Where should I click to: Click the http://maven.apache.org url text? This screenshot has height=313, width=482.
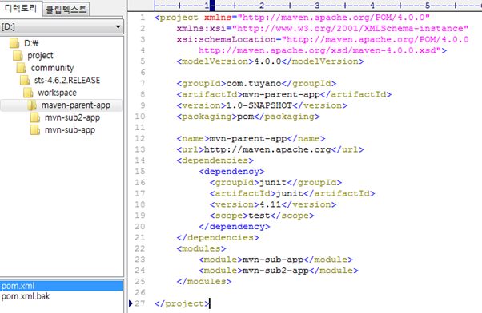point(267,149)
